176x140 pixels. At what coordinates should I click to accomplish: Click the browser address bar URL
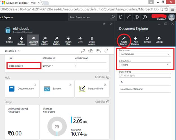pyautogui.click(x=79, y=9)
